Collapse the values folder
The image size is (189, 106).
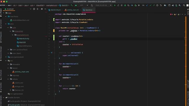pos(8,79)
